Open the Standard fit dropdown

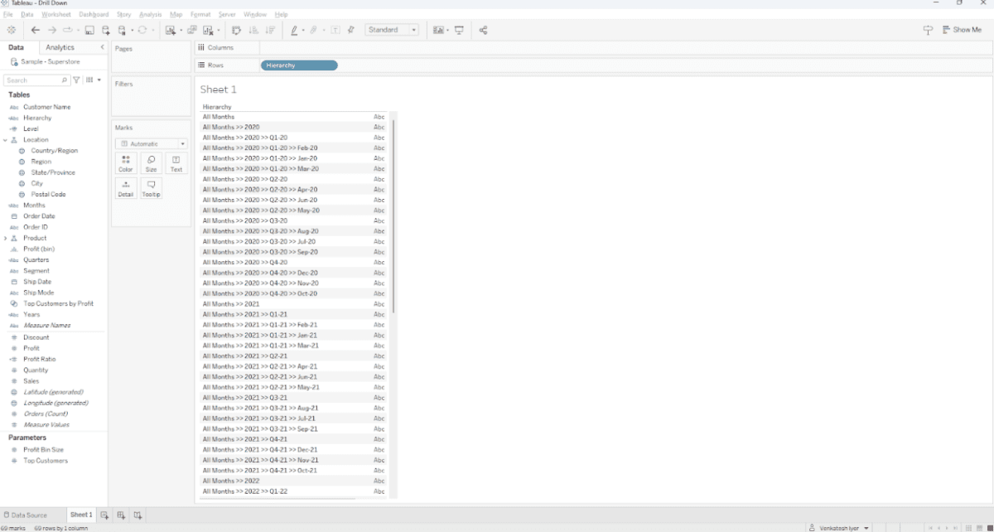[x=392, y=30]
